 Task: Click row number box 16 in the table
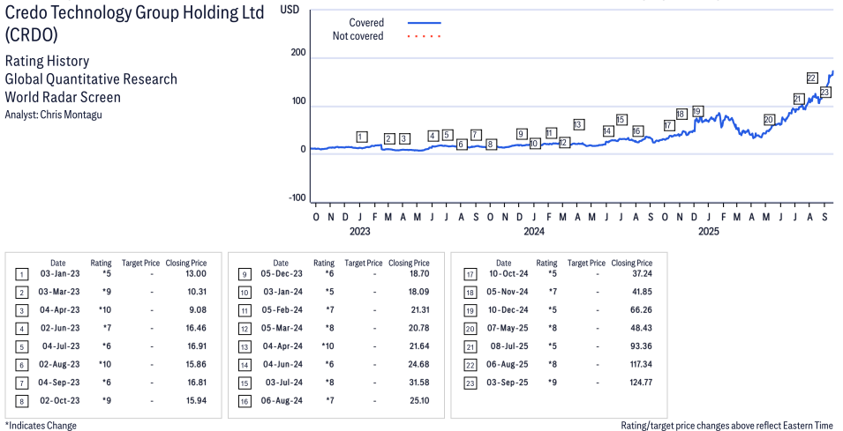[244, 401]
